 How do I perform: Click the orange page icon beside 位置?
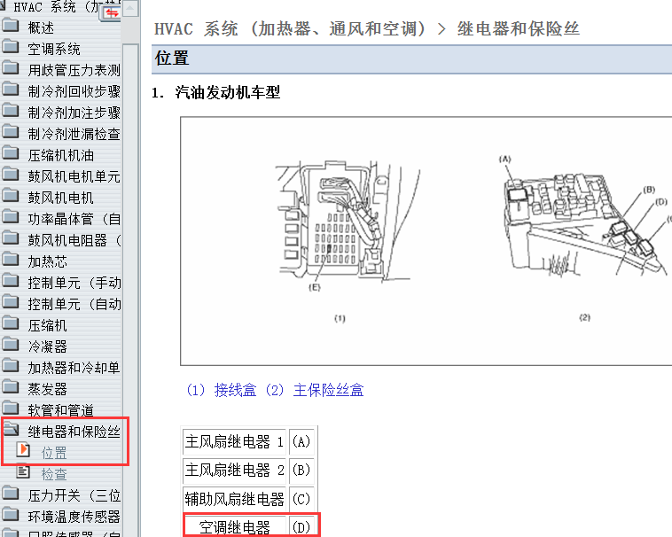23,449
